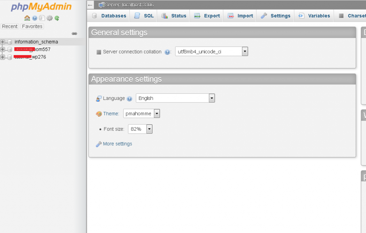Click the Recent button
This screenshot has height=233, width=366.
click(10, 26)
